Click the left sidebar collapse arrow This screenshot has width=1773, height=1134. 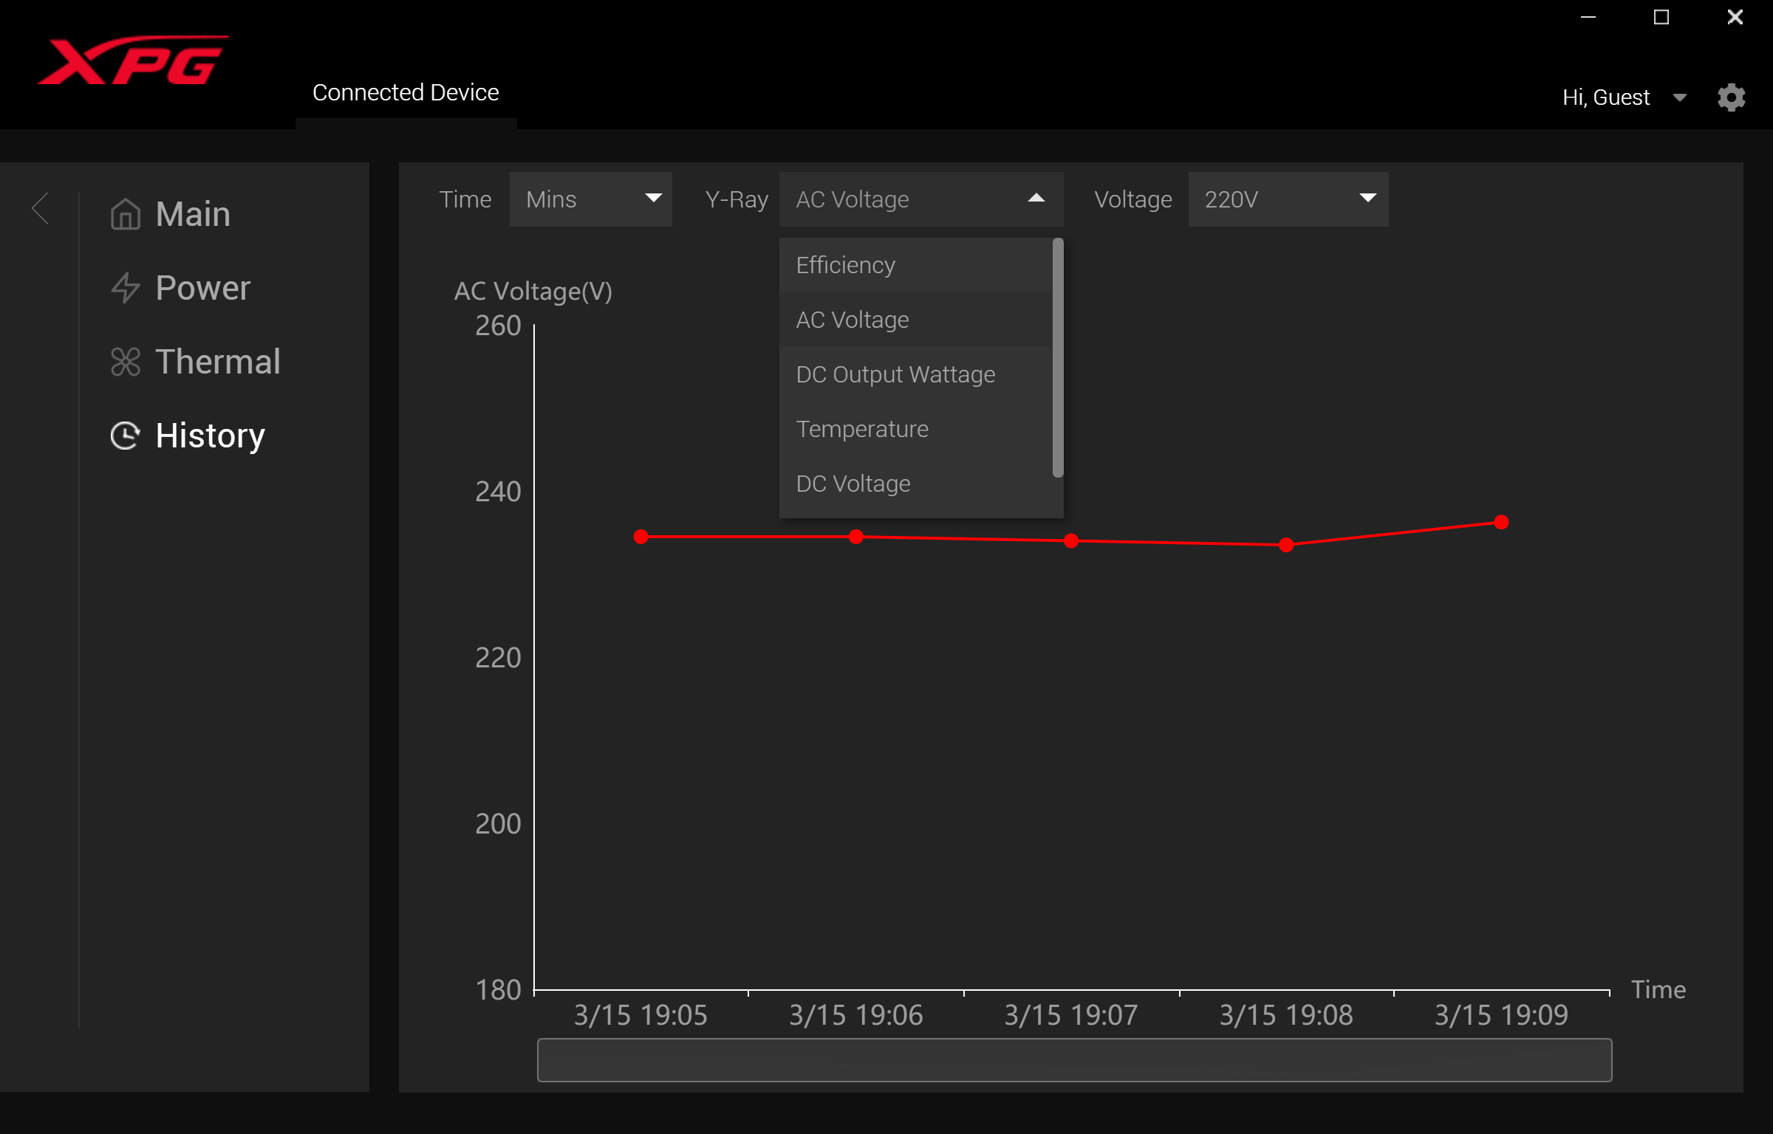pos(40,210)
